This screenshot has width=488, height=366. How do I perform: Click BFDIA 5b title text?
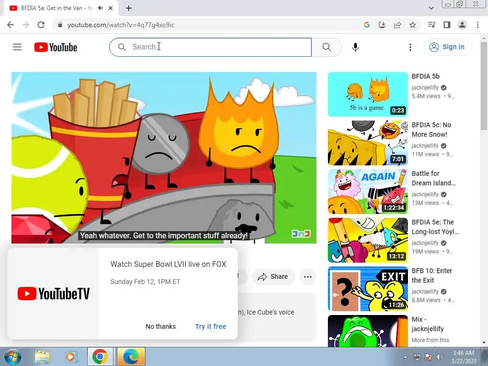[x=426, y=76]
